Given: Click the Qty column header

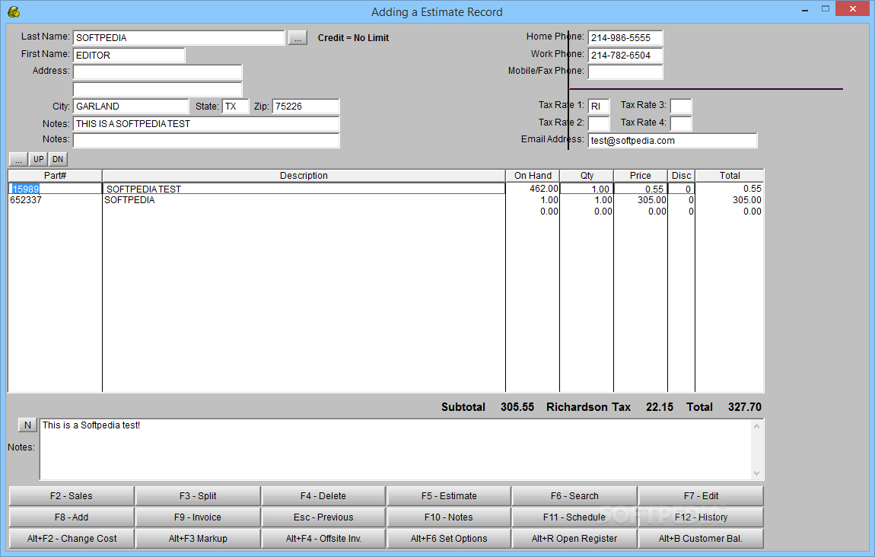Looking at the screenshot, I should click(x=587, y=176).
